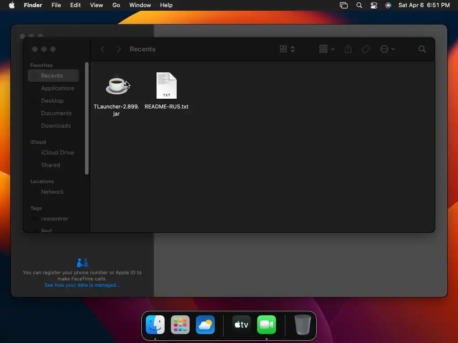Click the Siri menu bar icon

[x=388, y=5]
